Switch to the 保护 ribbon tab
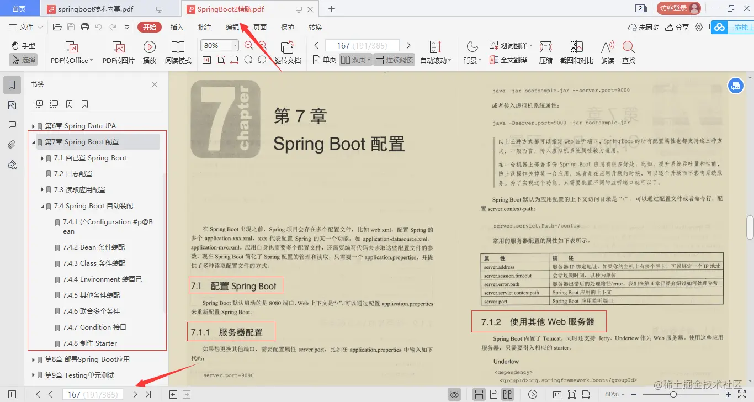Viewport: 754px width, 402px height. (288, 27)
